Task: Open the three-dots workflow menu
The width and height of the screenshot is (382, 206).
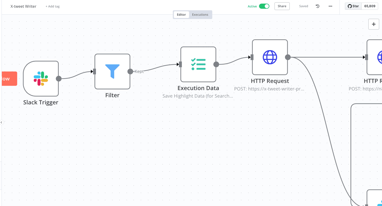Action: [x=330, y=6]
